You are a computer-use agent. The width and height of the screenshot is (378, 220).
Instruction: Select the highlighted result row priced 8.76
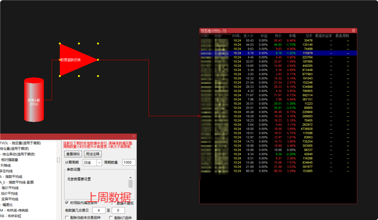tap(279, 53)
